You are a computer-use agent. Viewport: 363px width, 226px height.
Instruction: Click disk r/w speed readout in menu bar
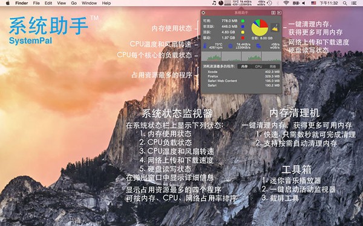pyautogui.click(x=261, y=3)
